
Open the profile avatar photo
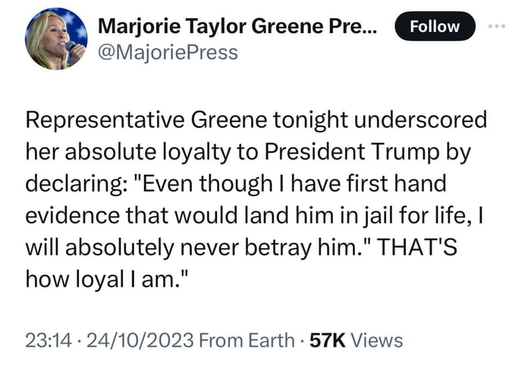(56, 39)
